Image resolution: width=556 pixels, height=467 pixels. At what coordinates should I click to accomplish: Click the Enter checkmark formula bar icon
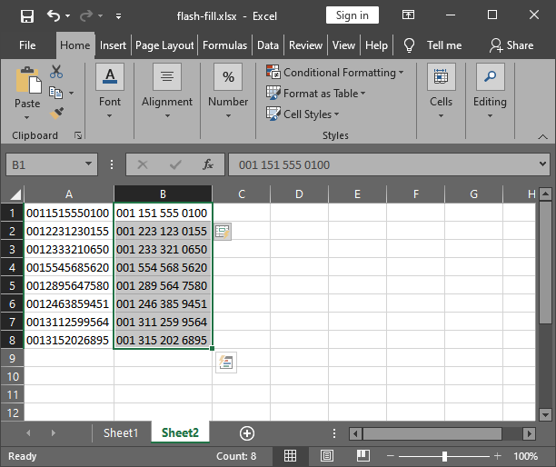(175, 164)
